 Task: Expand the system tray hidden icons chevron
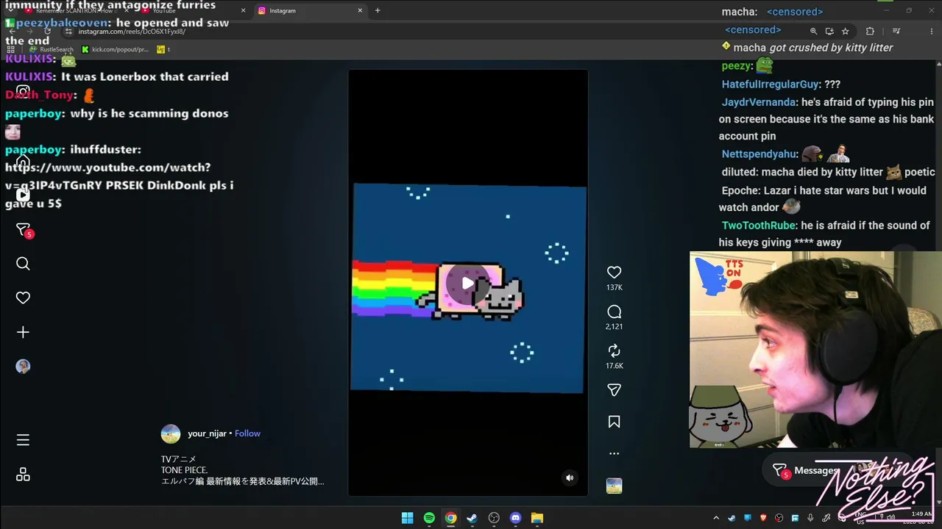point(716,518)
